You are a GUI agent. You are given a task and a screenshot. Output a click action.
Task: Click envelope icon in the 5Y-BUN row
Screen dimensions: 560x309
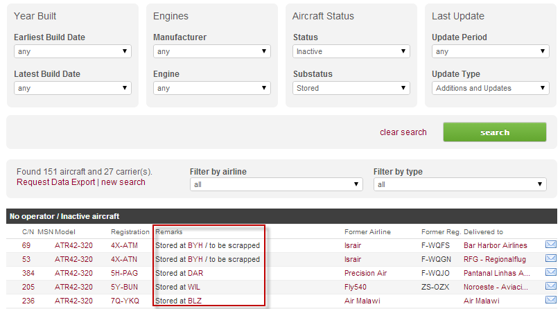551,287
